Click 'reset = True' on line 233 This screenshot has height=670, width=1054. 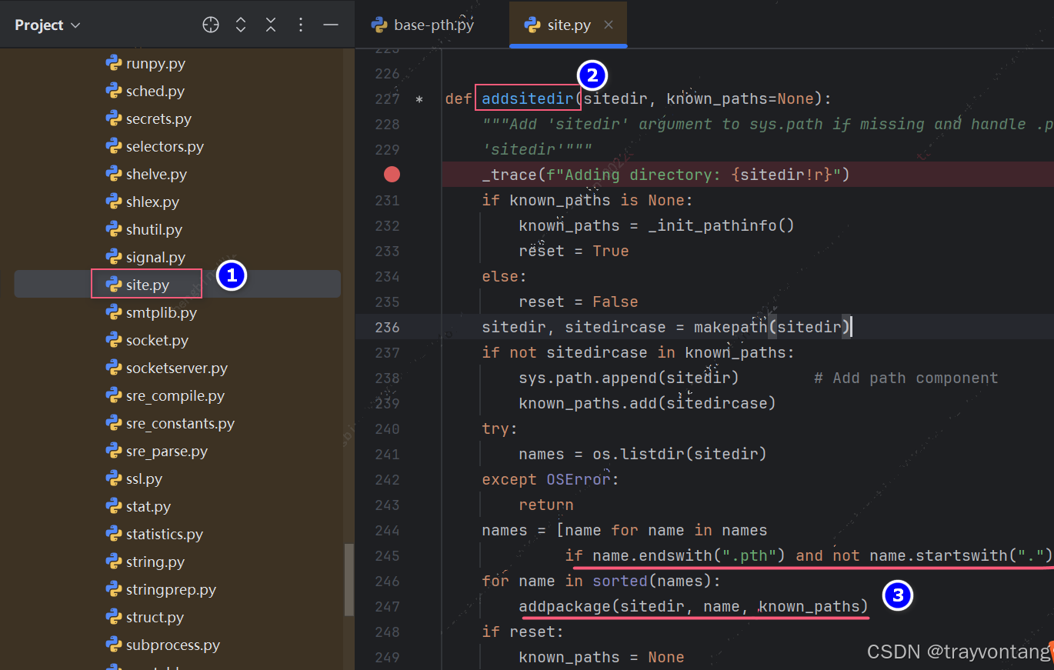574,251
